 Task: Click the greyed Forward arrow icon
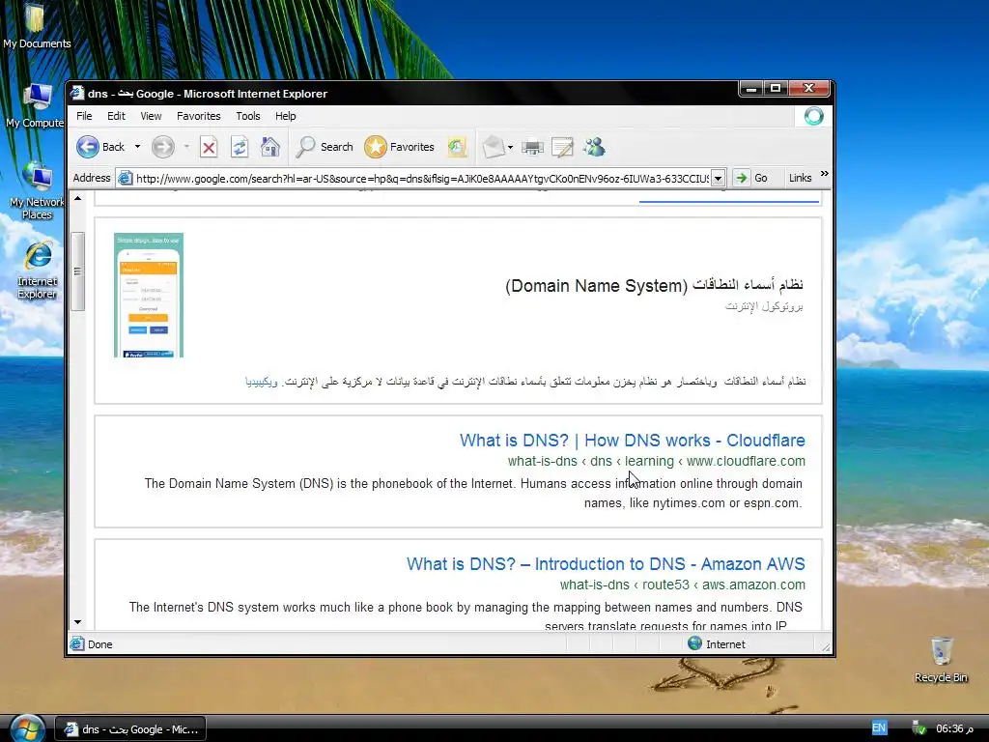point(162,147)
